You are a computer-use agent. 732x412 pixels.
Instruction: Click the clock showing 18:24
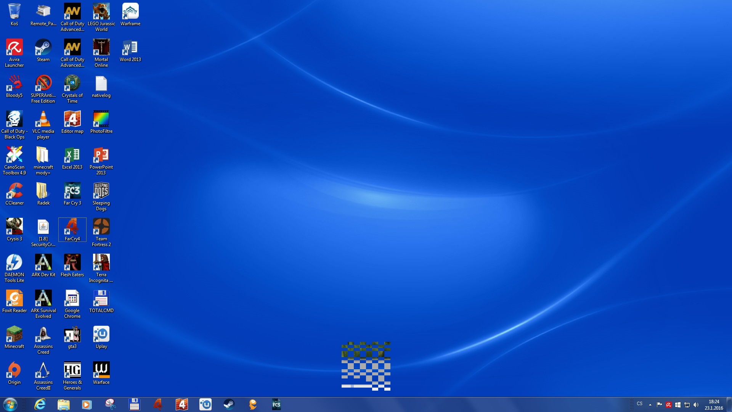point(714,404)
